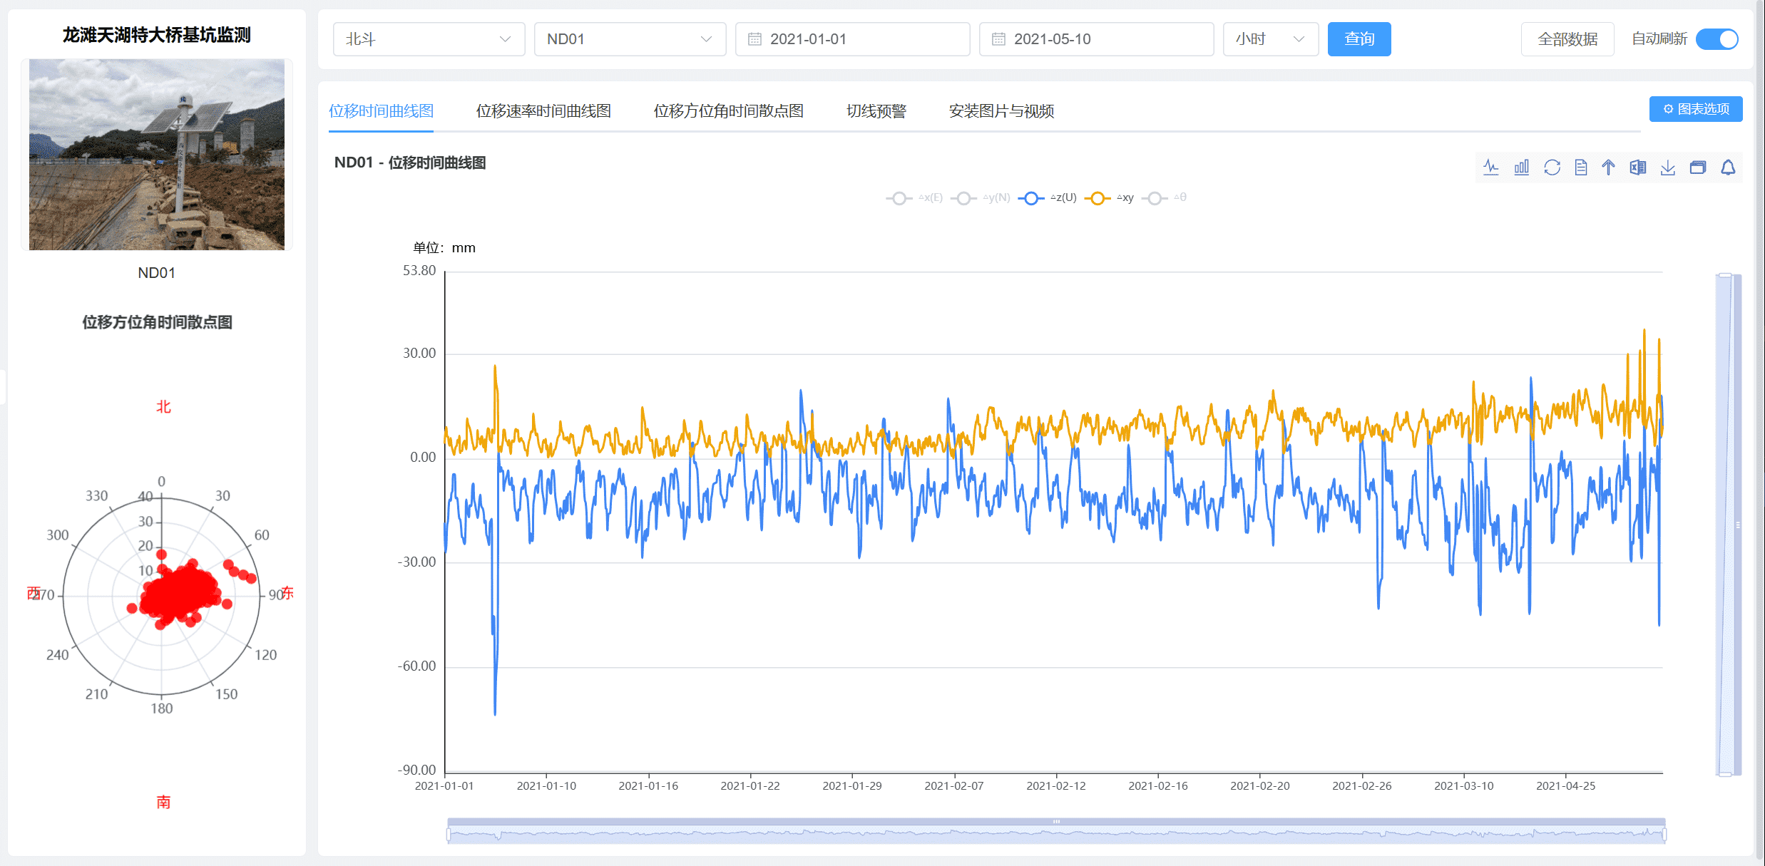Toggle the Δθ legend series
Viewport: 1765px width, 866px height.
pos(1165,197)
